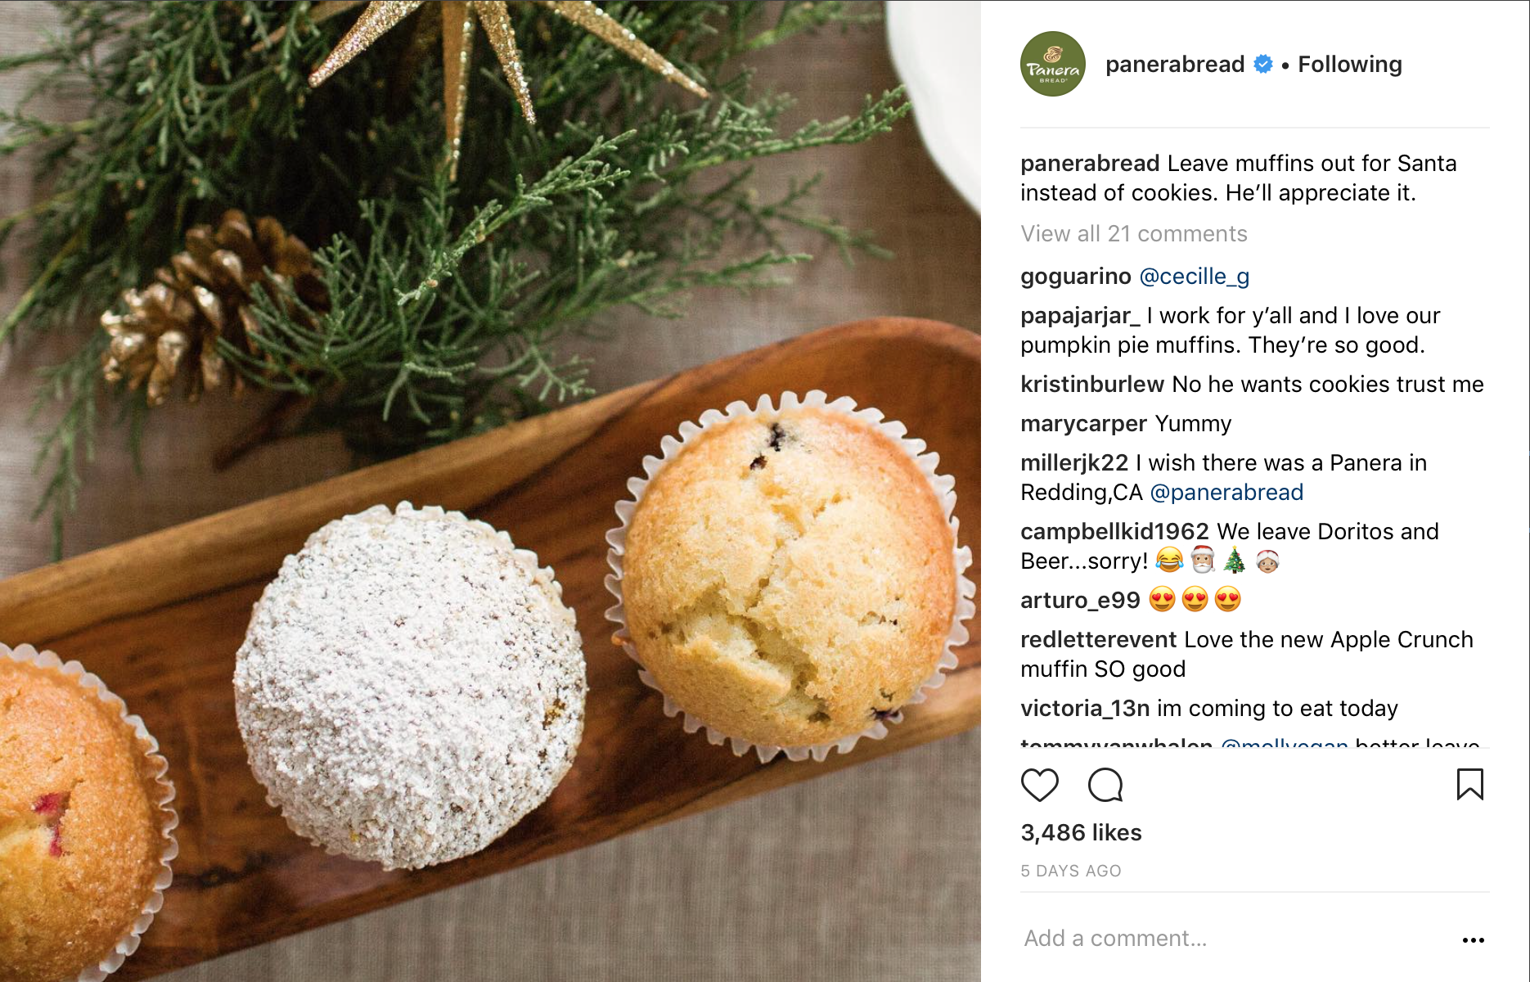The width and height of the screenshot is (1530, 982).
Task: Open the redletterevent profile link
Action: pos(1098,640)
